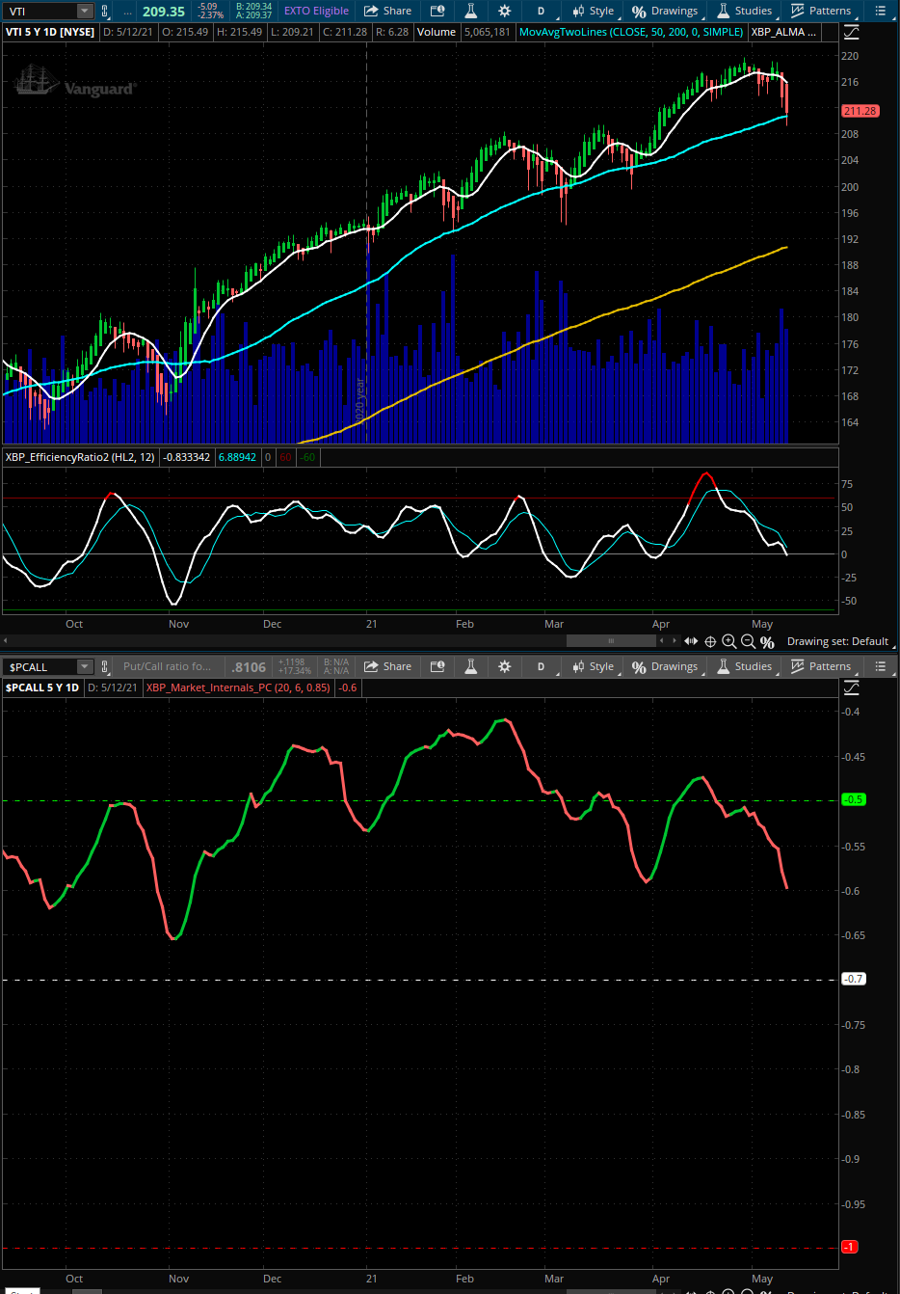Click zoom in magnifier icon
The image size is (900, 1294).
[x=729, y=642]
